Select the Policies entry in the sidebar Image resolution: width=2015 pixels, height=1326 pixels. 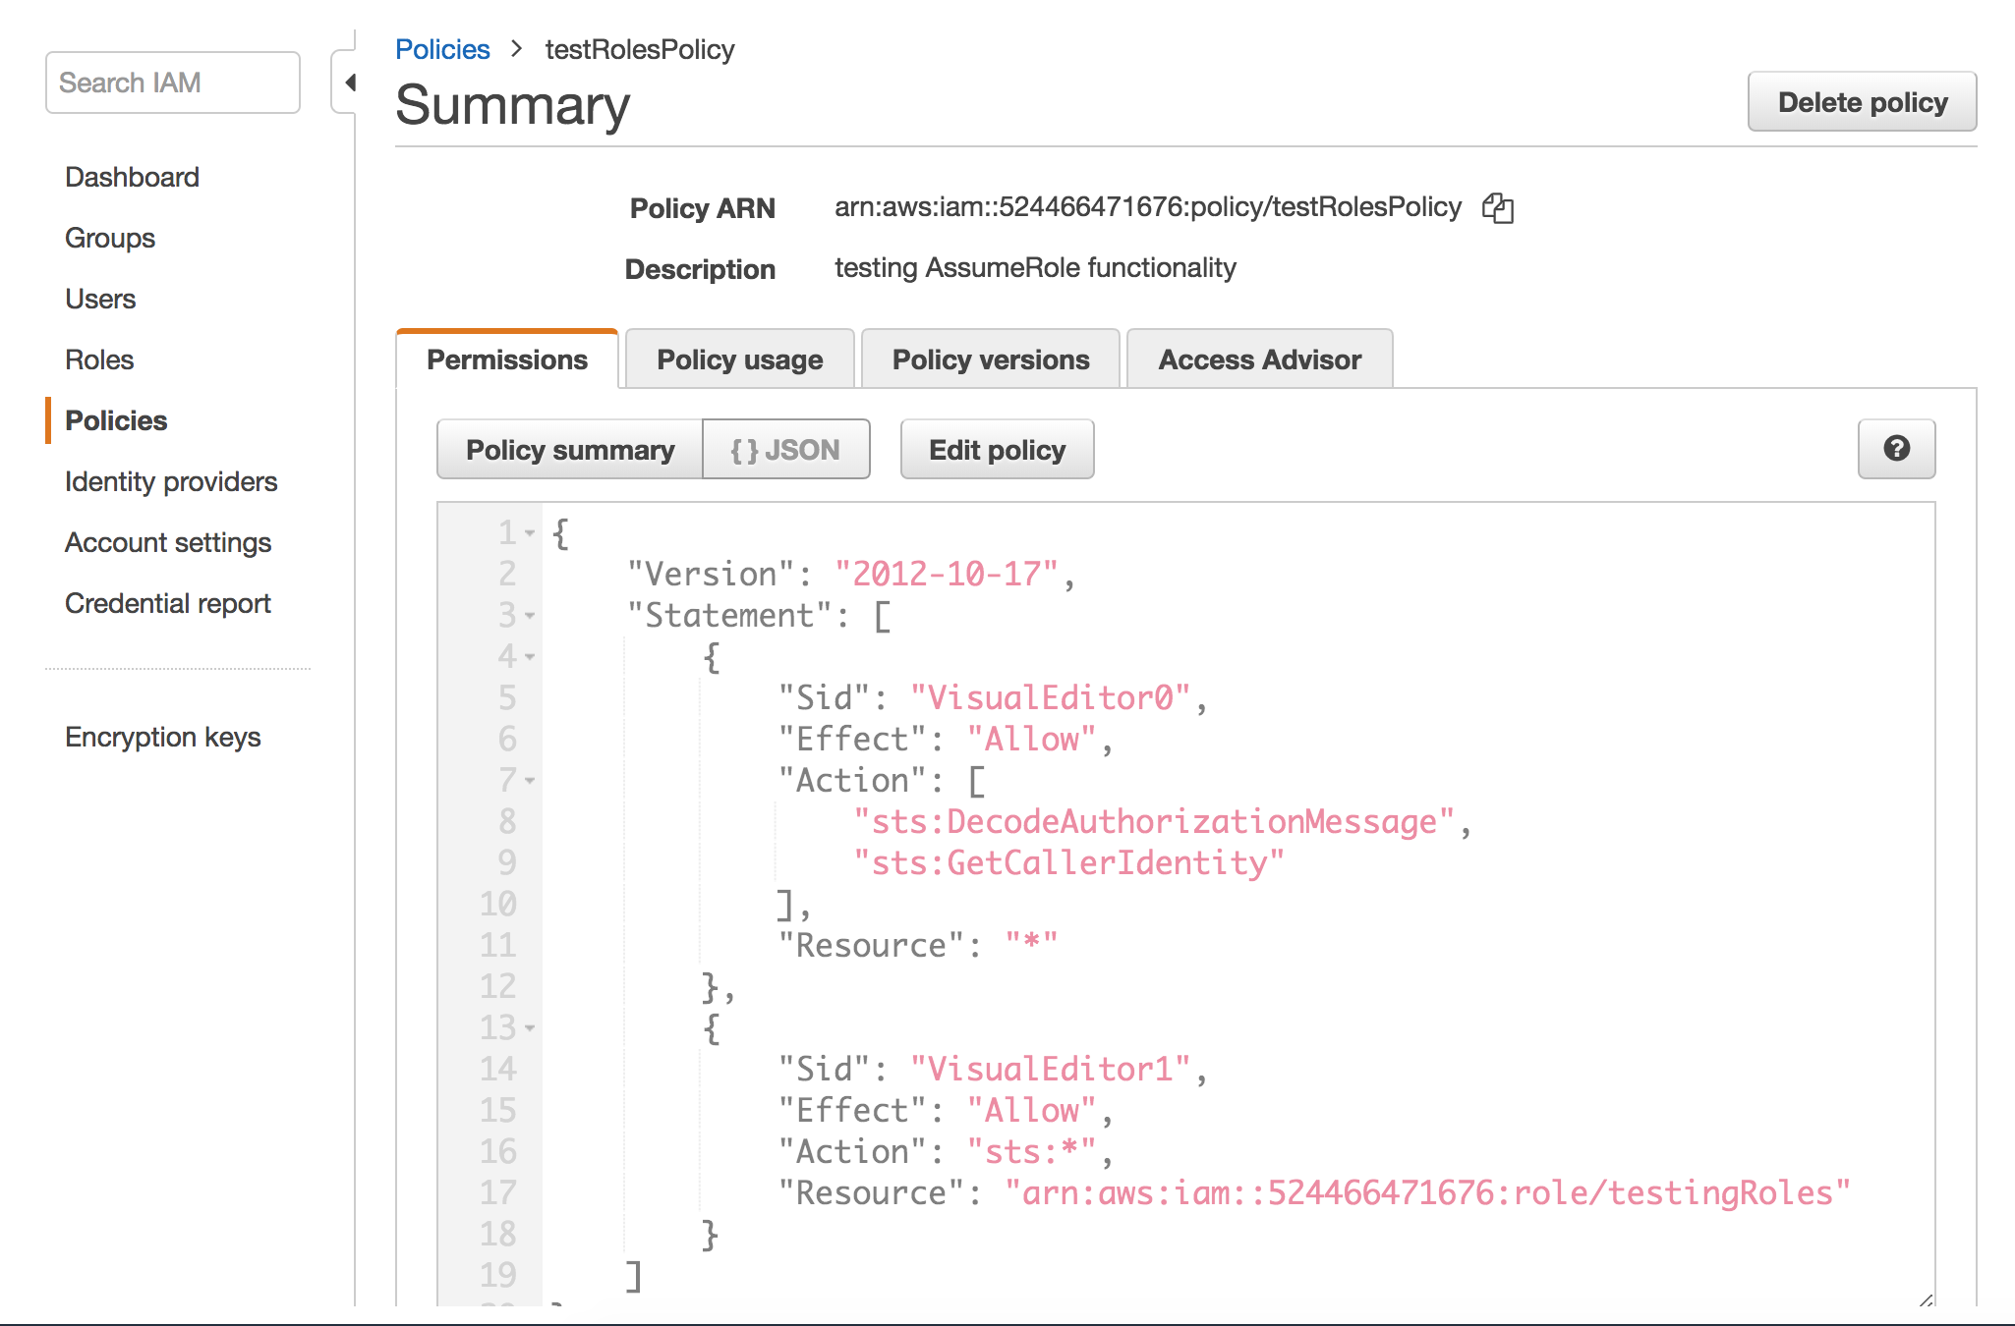pos(115,420)
